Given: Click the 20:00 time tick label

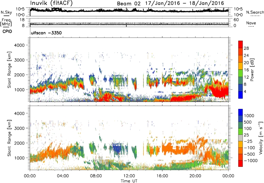Looking at the screenshot, I should [195, 176].
